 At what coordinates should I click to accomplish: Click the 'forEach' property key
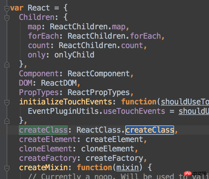(x=43, y=36)
